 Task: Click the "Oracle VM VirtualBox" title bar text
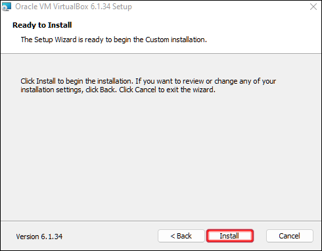[52, 7]
